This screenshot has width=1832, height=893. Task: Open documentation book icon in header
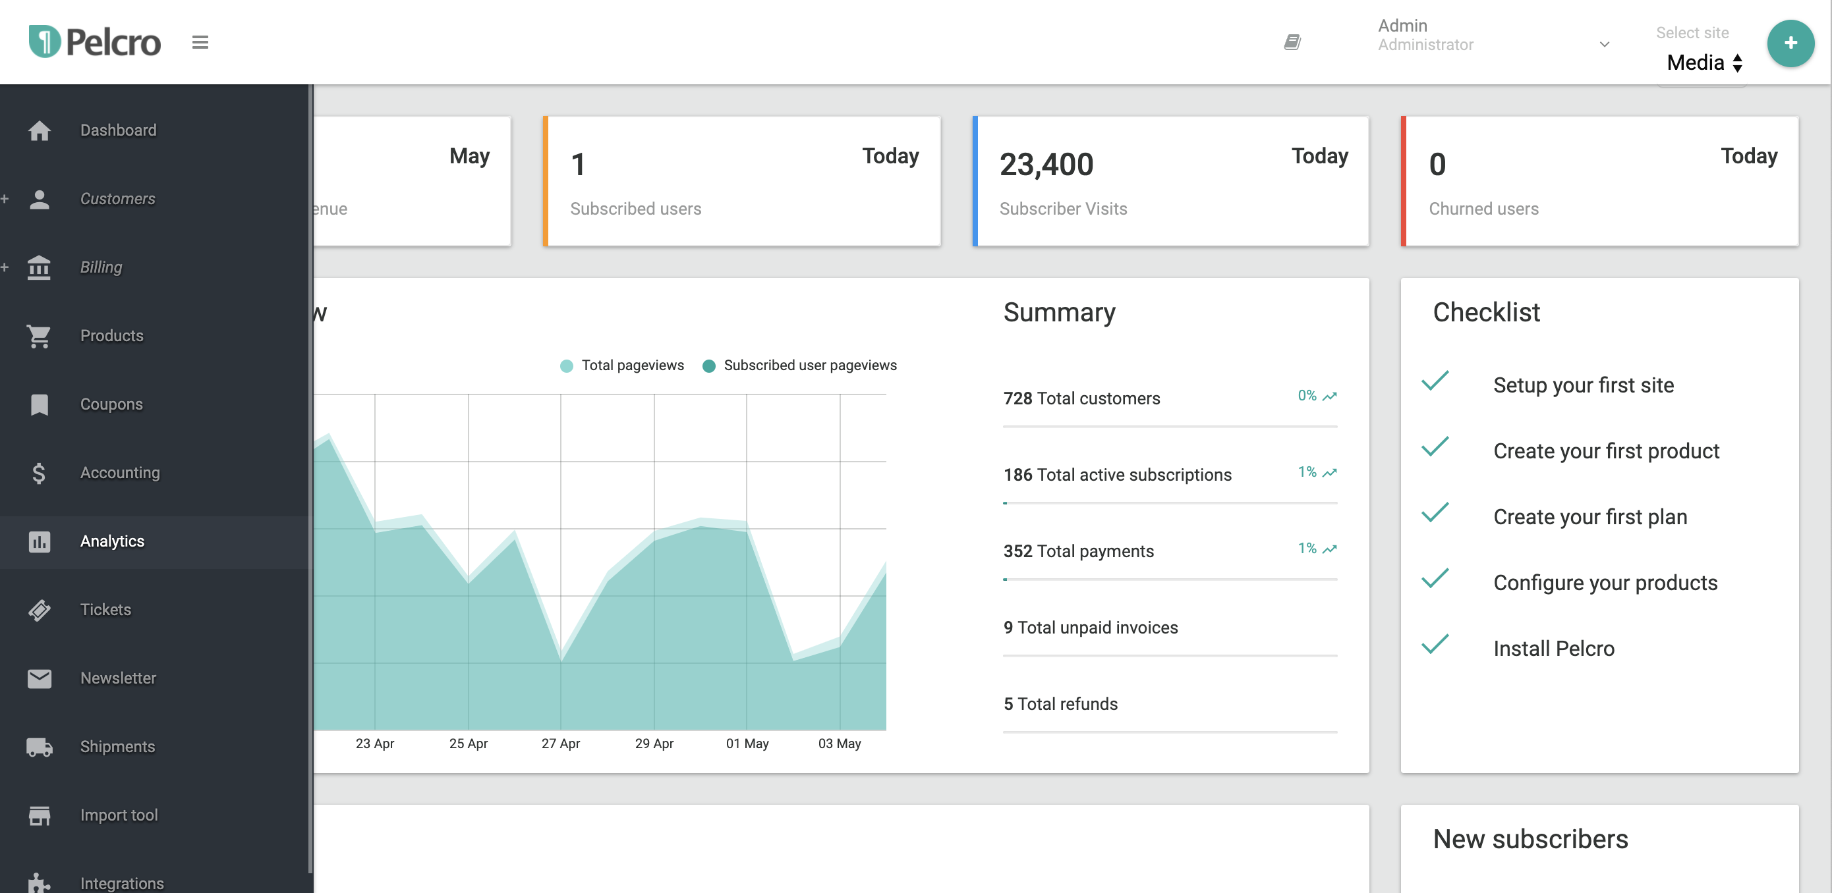tap(1292, 43)
